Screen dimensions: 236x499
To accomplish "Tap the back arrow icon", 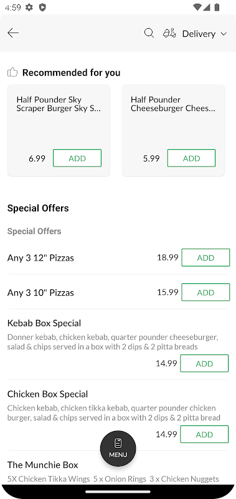I will 13,33.
